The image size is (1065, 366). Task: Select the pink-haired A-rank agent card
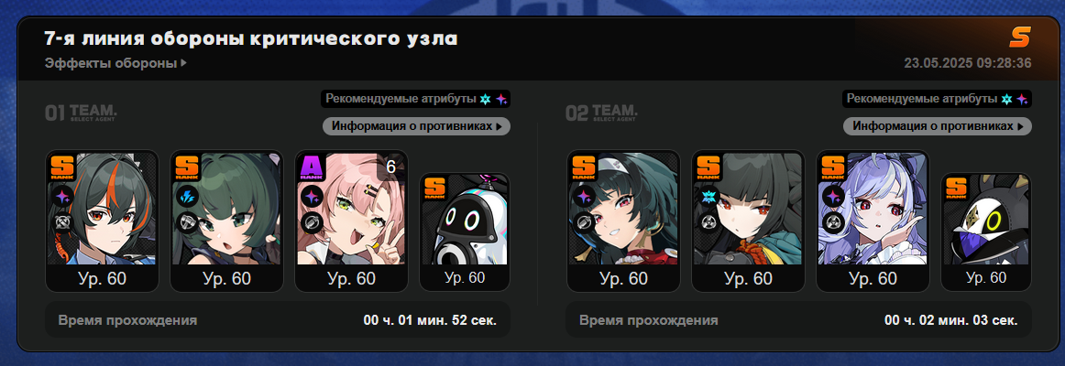[x=351, y=221]
